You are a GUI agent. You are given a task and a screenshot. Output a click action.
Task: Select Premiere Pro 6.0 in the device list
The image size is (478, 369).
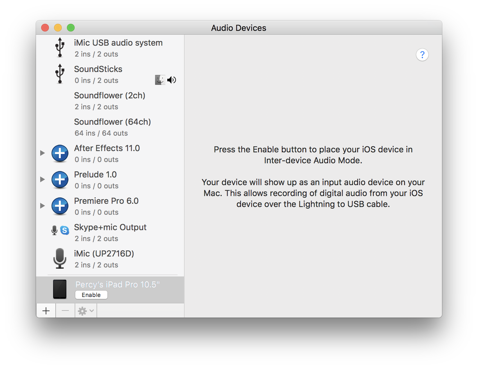[x=110, y=206]
